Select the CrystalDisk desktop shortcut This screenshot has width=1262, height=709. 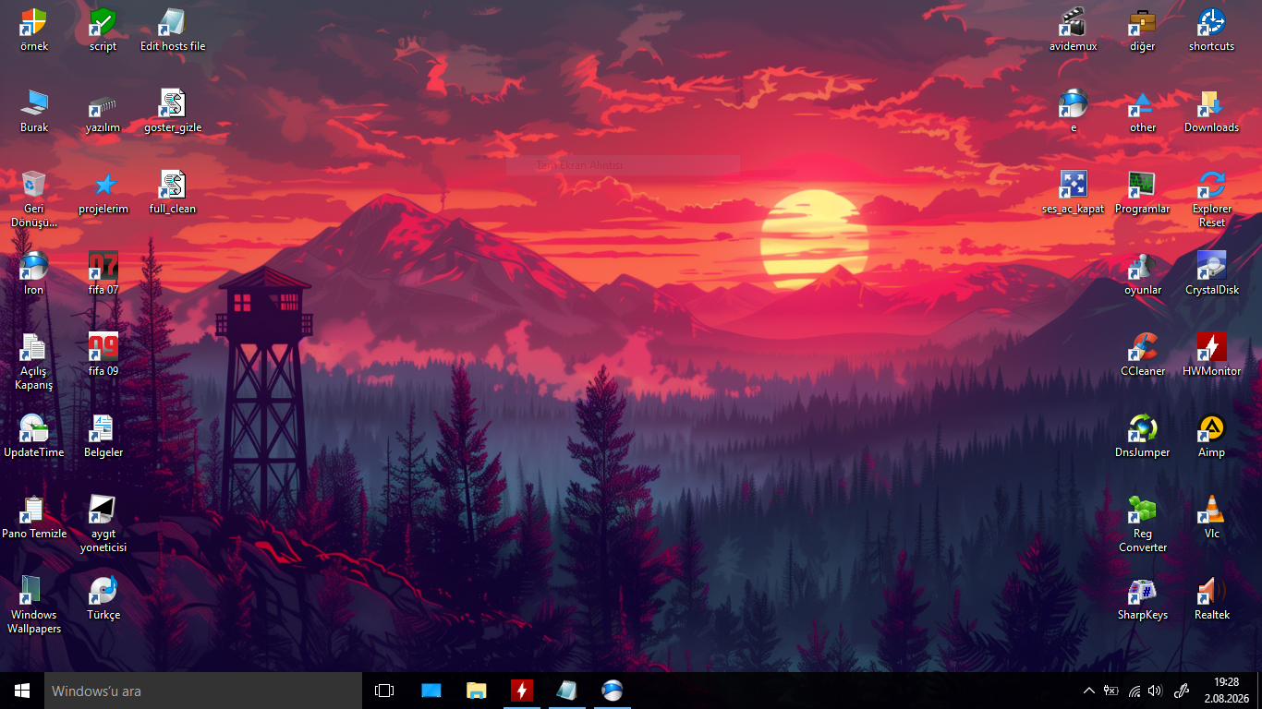point(1211,273)
